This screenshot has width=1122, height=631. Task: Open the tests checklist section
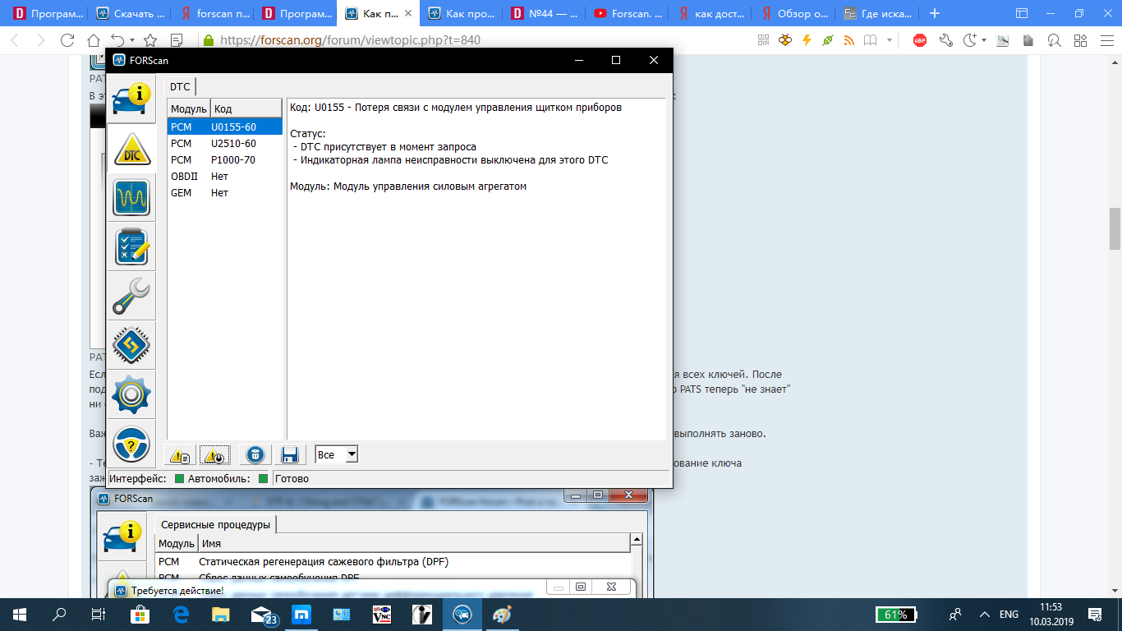(131, 246)
